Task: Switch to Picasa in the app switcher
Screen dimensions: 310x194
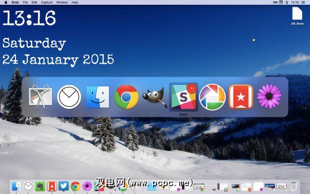Action: click(x=212, y=97)
